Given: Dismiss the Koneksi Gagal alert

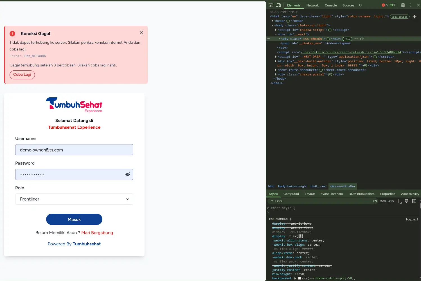Looking at the screenshot, I should coord(141,33).
